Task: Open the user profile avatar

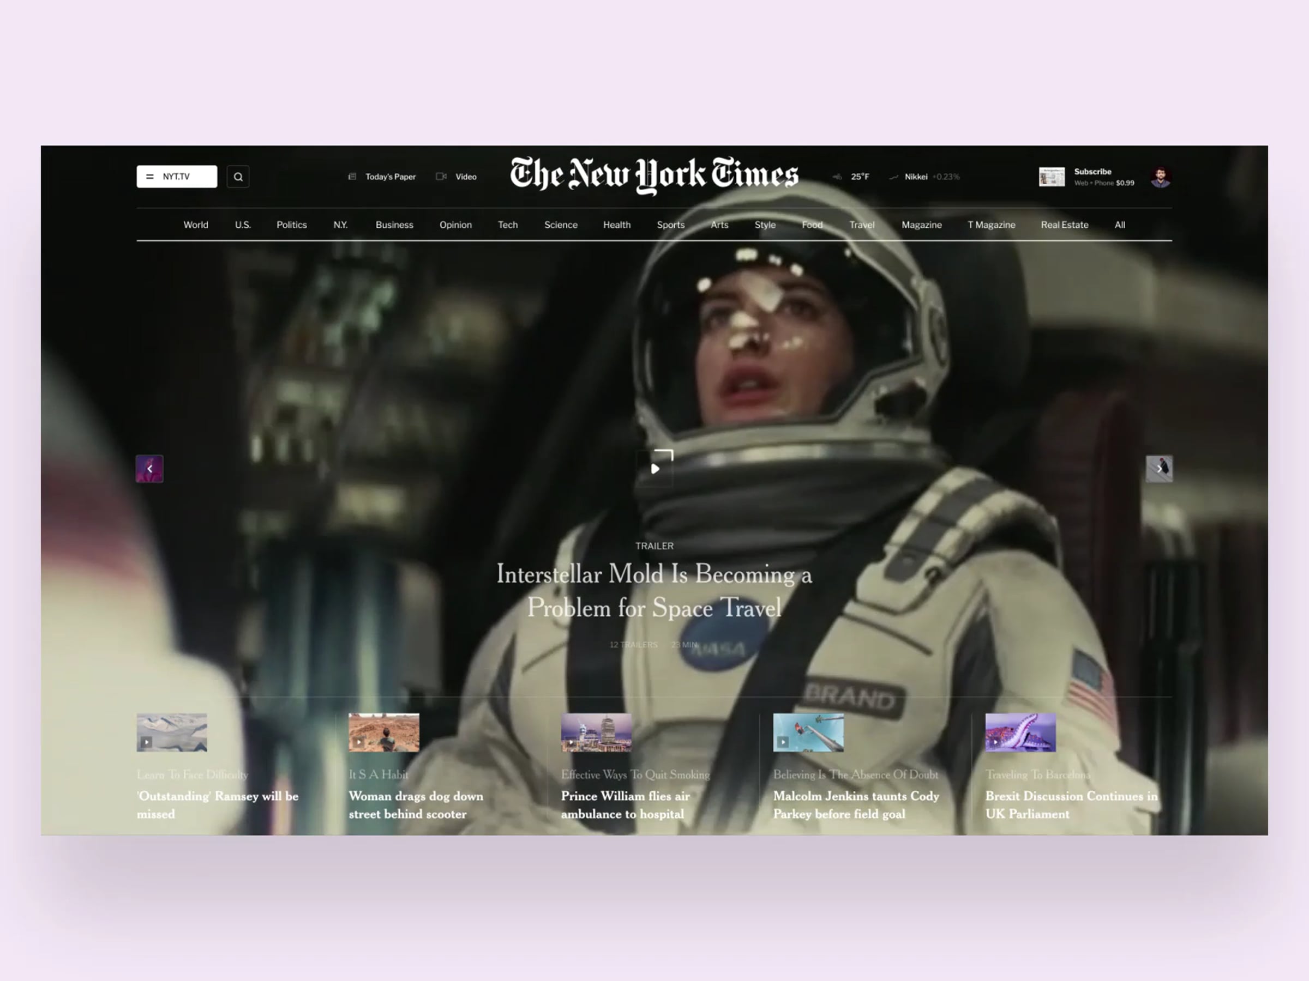Action: [x=1161, y=177]
